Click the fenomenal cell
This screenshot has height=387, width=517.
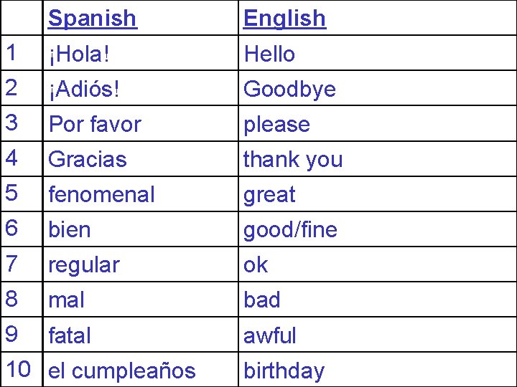point(101,194)
